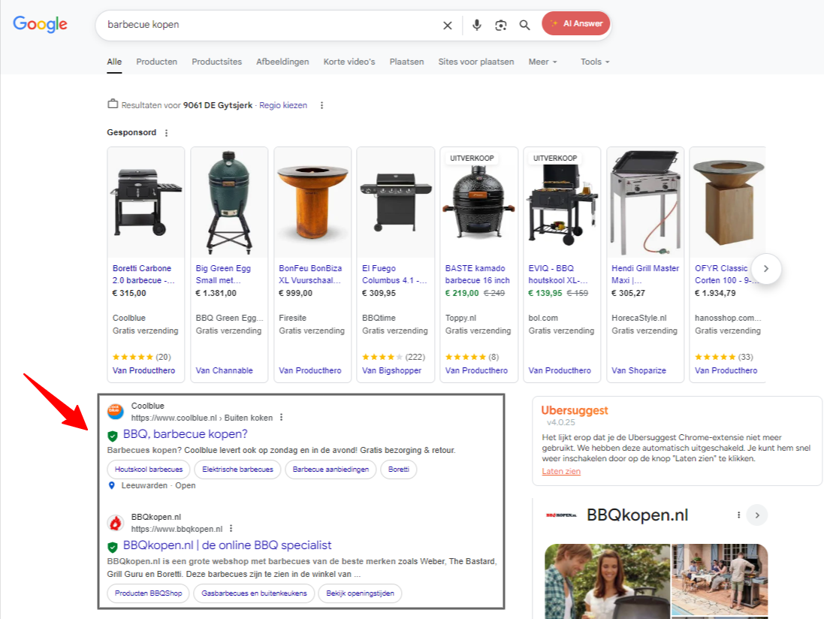Viewport: 824px width, 619px height.
Task: Open the Korte video's tab
Action: pyautogui.click(x=349, y=62)
